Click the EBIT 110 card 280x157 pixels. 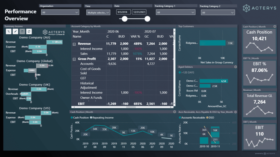[x=259, y=137]
